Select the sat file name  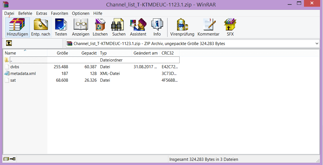click(13, 80)
